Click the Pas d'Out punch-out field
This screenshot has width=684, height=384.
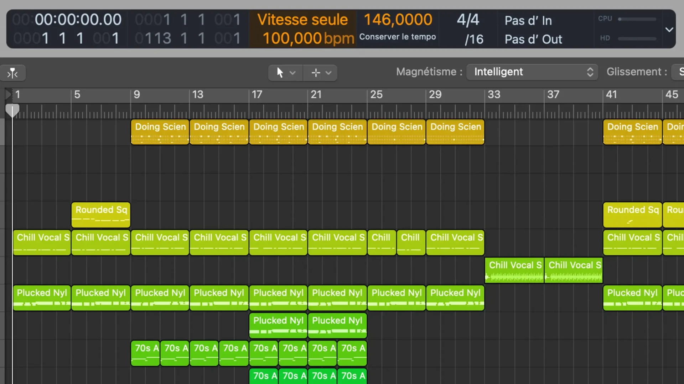533,39
